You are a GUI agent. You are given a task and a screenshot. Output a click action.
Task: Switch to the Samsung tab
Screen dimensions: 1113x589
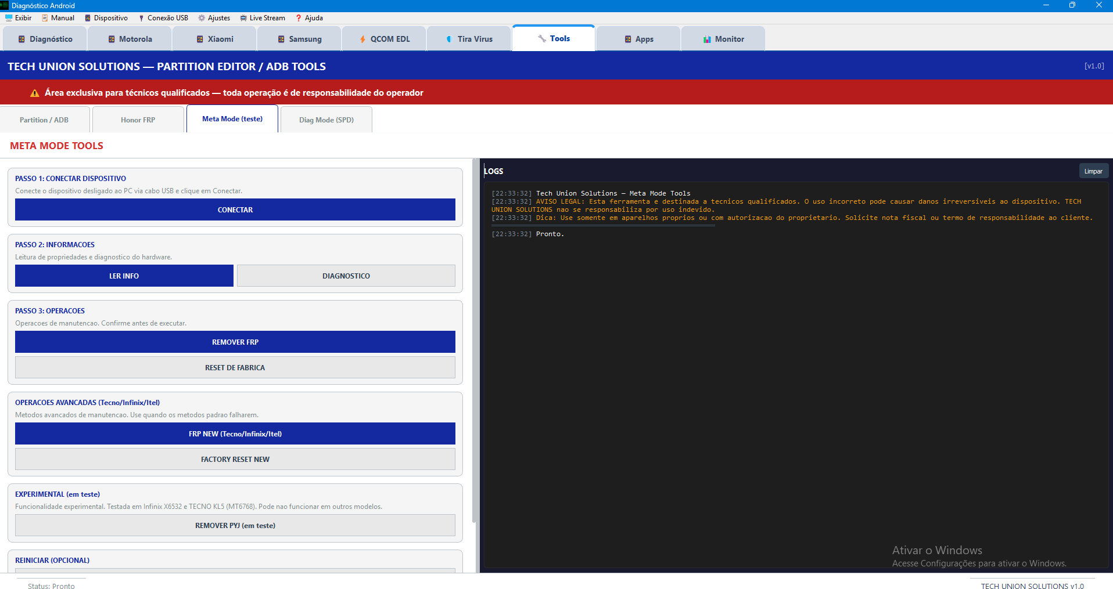pyautogui.click(x=299, y=39)
